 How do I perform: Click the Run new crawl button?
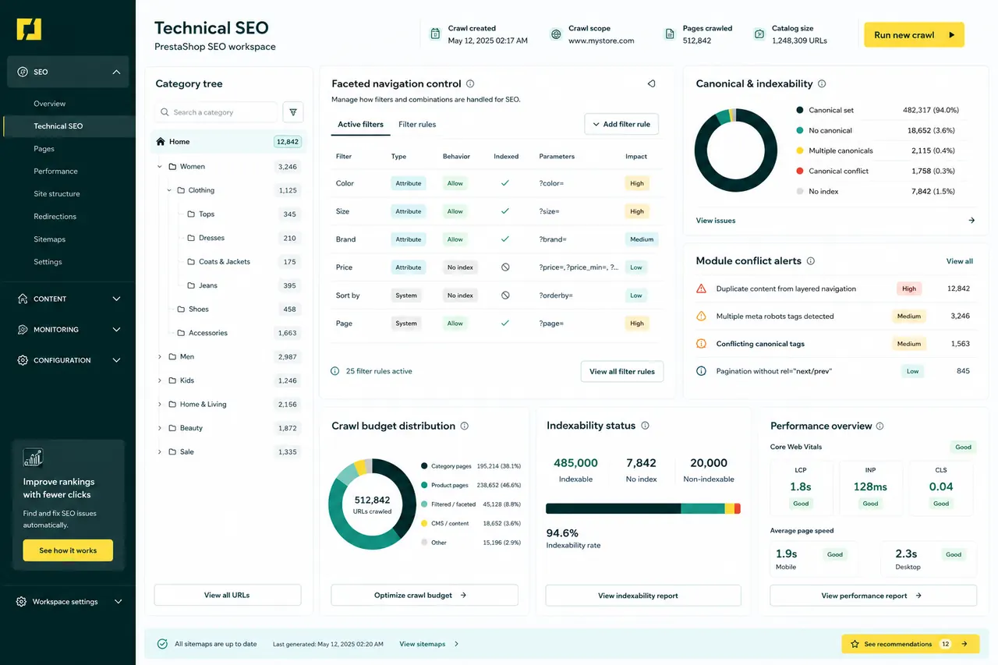click(914, 35)
